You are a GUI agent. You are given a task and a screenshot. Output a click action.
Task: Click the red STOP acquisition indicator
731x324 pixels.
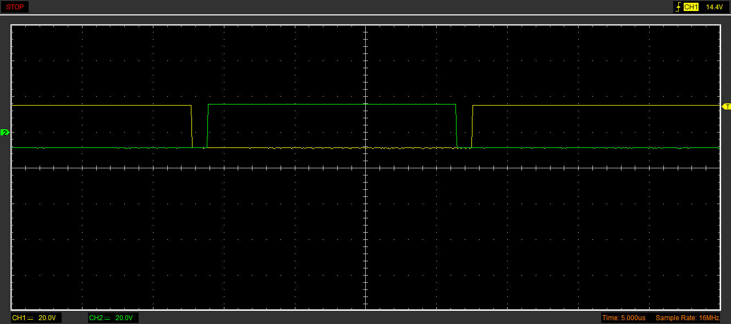pos(15,7)
